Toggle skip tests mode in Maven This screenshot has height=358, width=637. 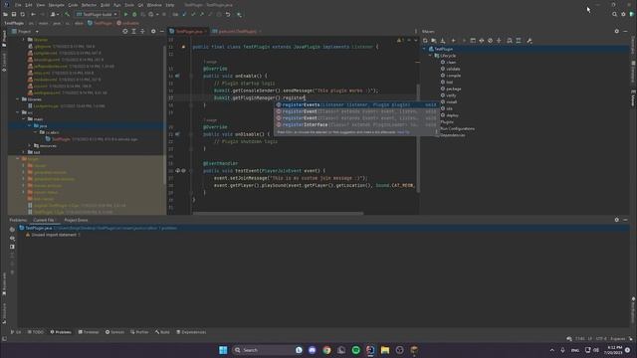coord(491,41)
